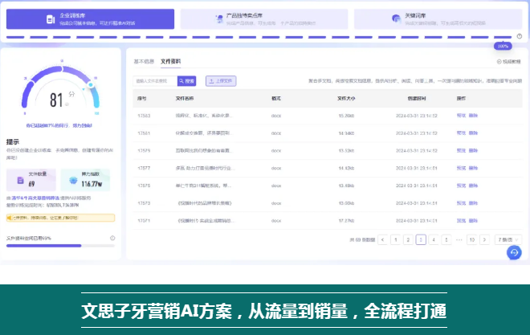The width and height of the screenshot is (530, 335).
Task: Preview file in row 17583
Action: tap(461, 116)
